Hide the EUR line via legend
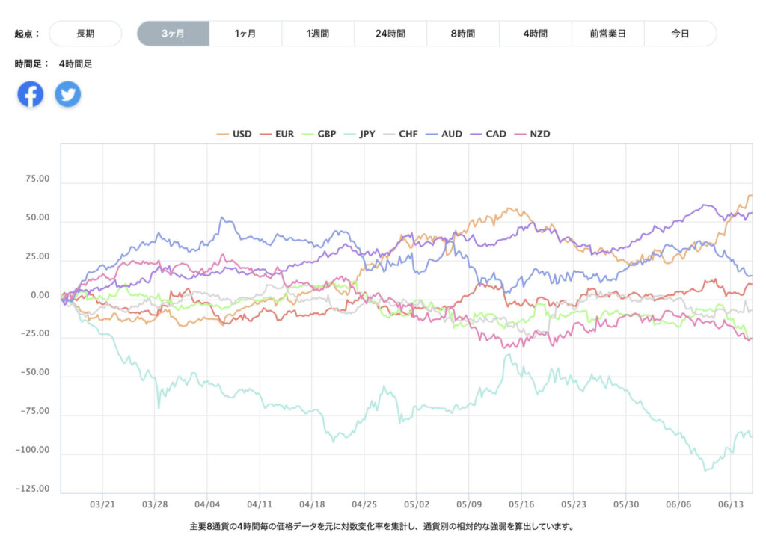This screenshot has width=766, height=544. 276,134
